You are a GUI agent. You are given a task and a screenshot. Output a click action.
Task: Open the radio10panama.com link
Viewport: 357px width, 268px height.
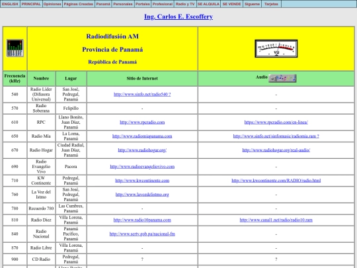(142, 220)
